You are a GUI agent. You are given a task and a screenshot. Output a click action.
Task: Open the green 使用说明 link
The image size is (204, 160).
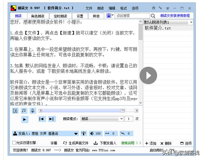pos(131,143)
